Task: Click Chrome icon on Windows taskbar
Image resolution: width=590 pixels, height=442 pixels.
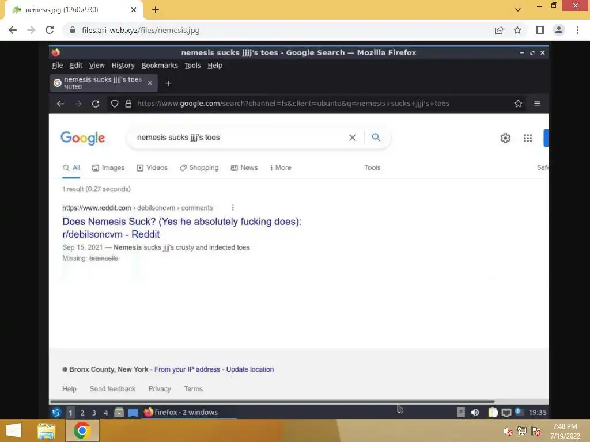Action: 82,430
